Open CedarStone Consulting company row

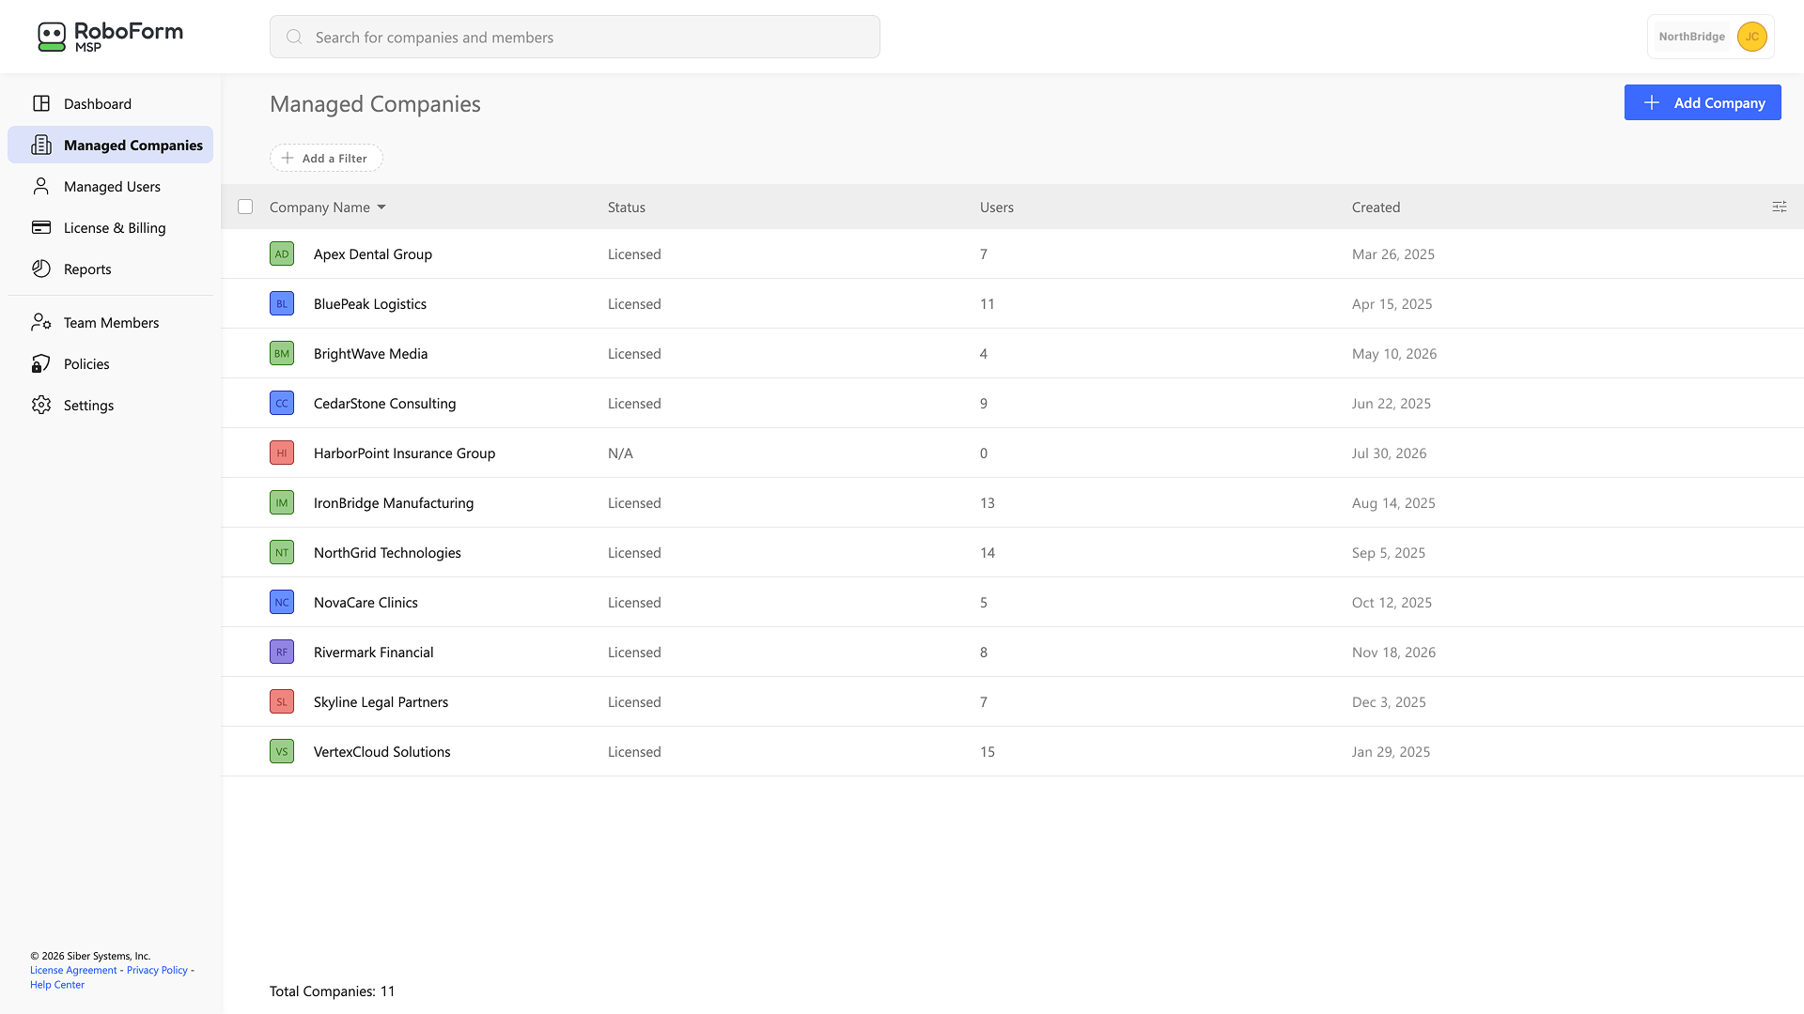pos(1012,403)
